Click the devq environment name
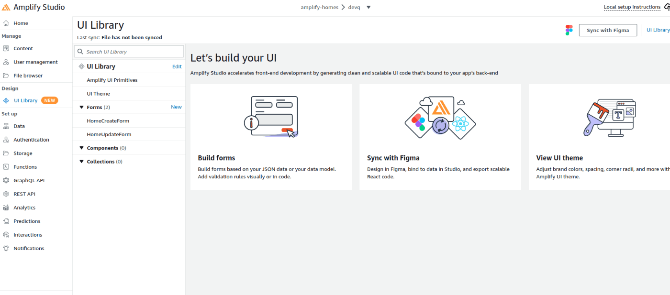 click(354, 7)
